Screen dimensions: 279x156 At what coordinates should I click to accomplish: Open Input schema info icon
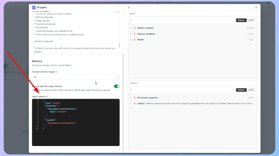tap(47, 97)
